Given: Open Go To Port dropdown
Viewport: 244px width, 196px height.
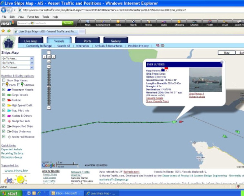Looking at the screenshot, I should (18, 63).
